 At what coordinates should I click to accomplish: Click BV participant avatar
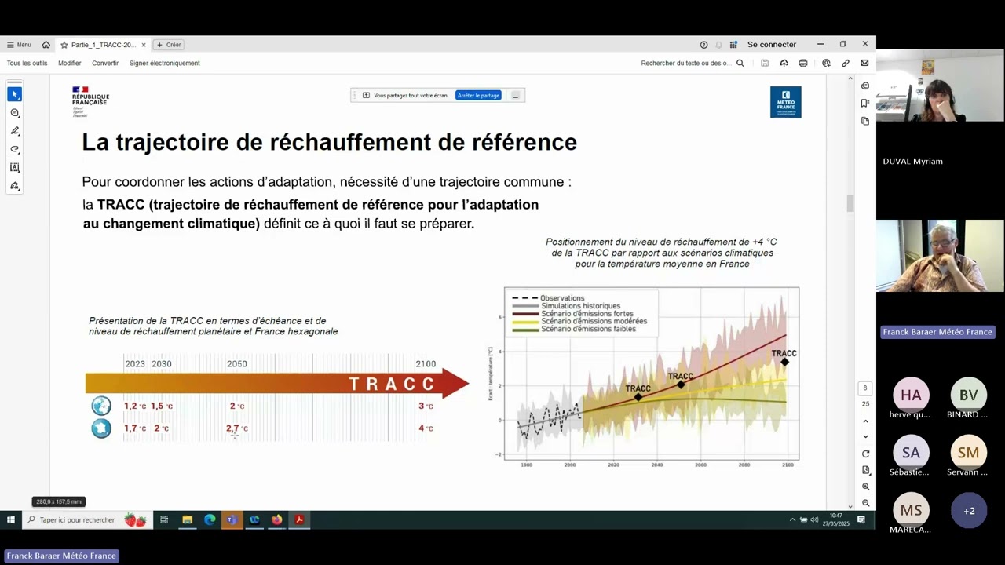coord(968,395)
